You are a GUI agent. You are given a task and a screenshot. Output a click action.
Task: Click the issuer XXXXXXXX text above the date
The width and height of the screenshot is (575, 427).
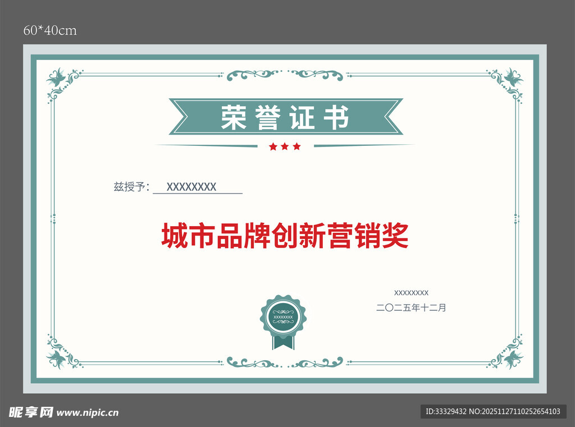(411, 292)
